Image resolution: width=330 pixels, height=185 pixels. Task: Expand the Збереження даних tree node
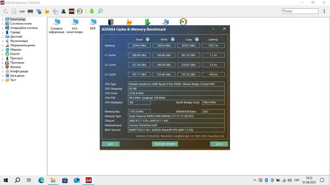[x=3, y=45]
